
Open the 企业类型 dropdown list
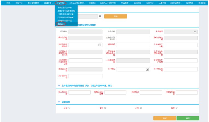point(181,32)
